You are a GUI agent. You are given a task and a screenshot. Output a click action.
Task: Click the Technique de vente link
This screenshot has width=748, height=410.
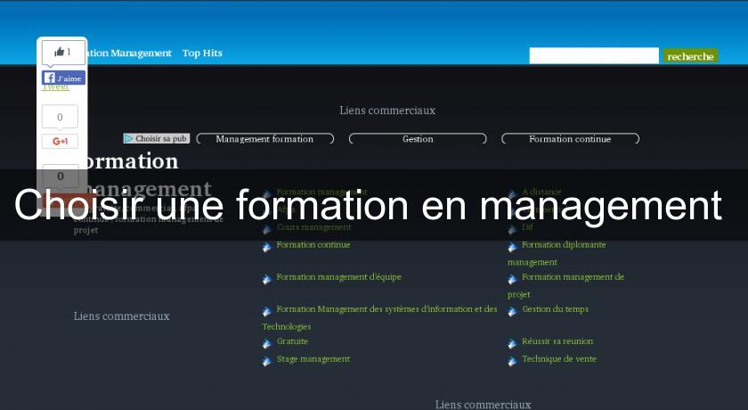point(559,359)
